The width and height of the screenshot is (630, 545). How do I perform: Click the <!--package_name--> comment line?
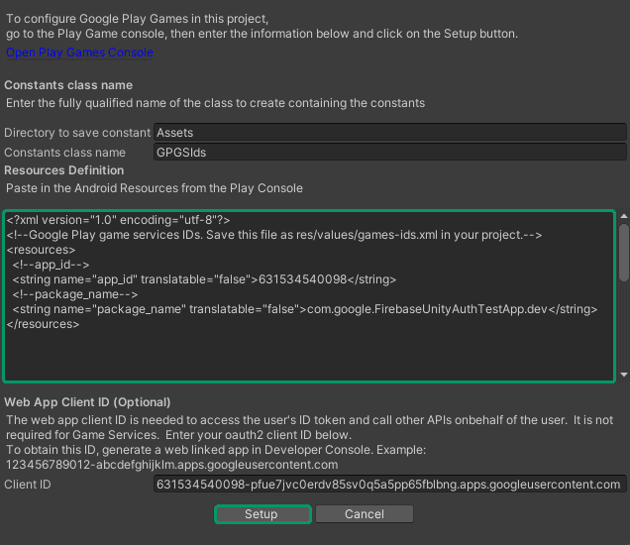click(74, 294)
